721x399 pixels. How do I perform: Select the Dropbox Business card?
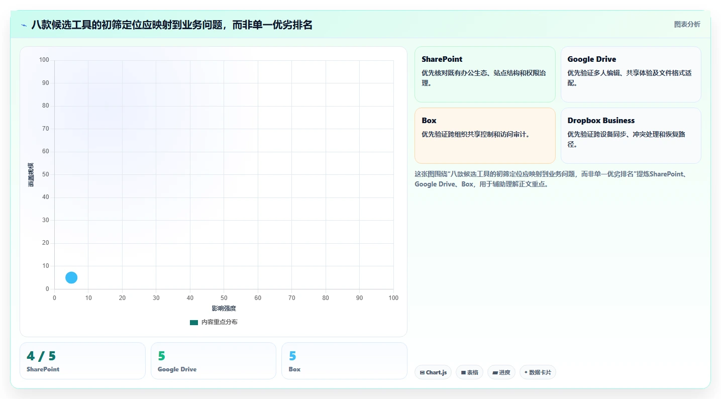tap(631, 136)
